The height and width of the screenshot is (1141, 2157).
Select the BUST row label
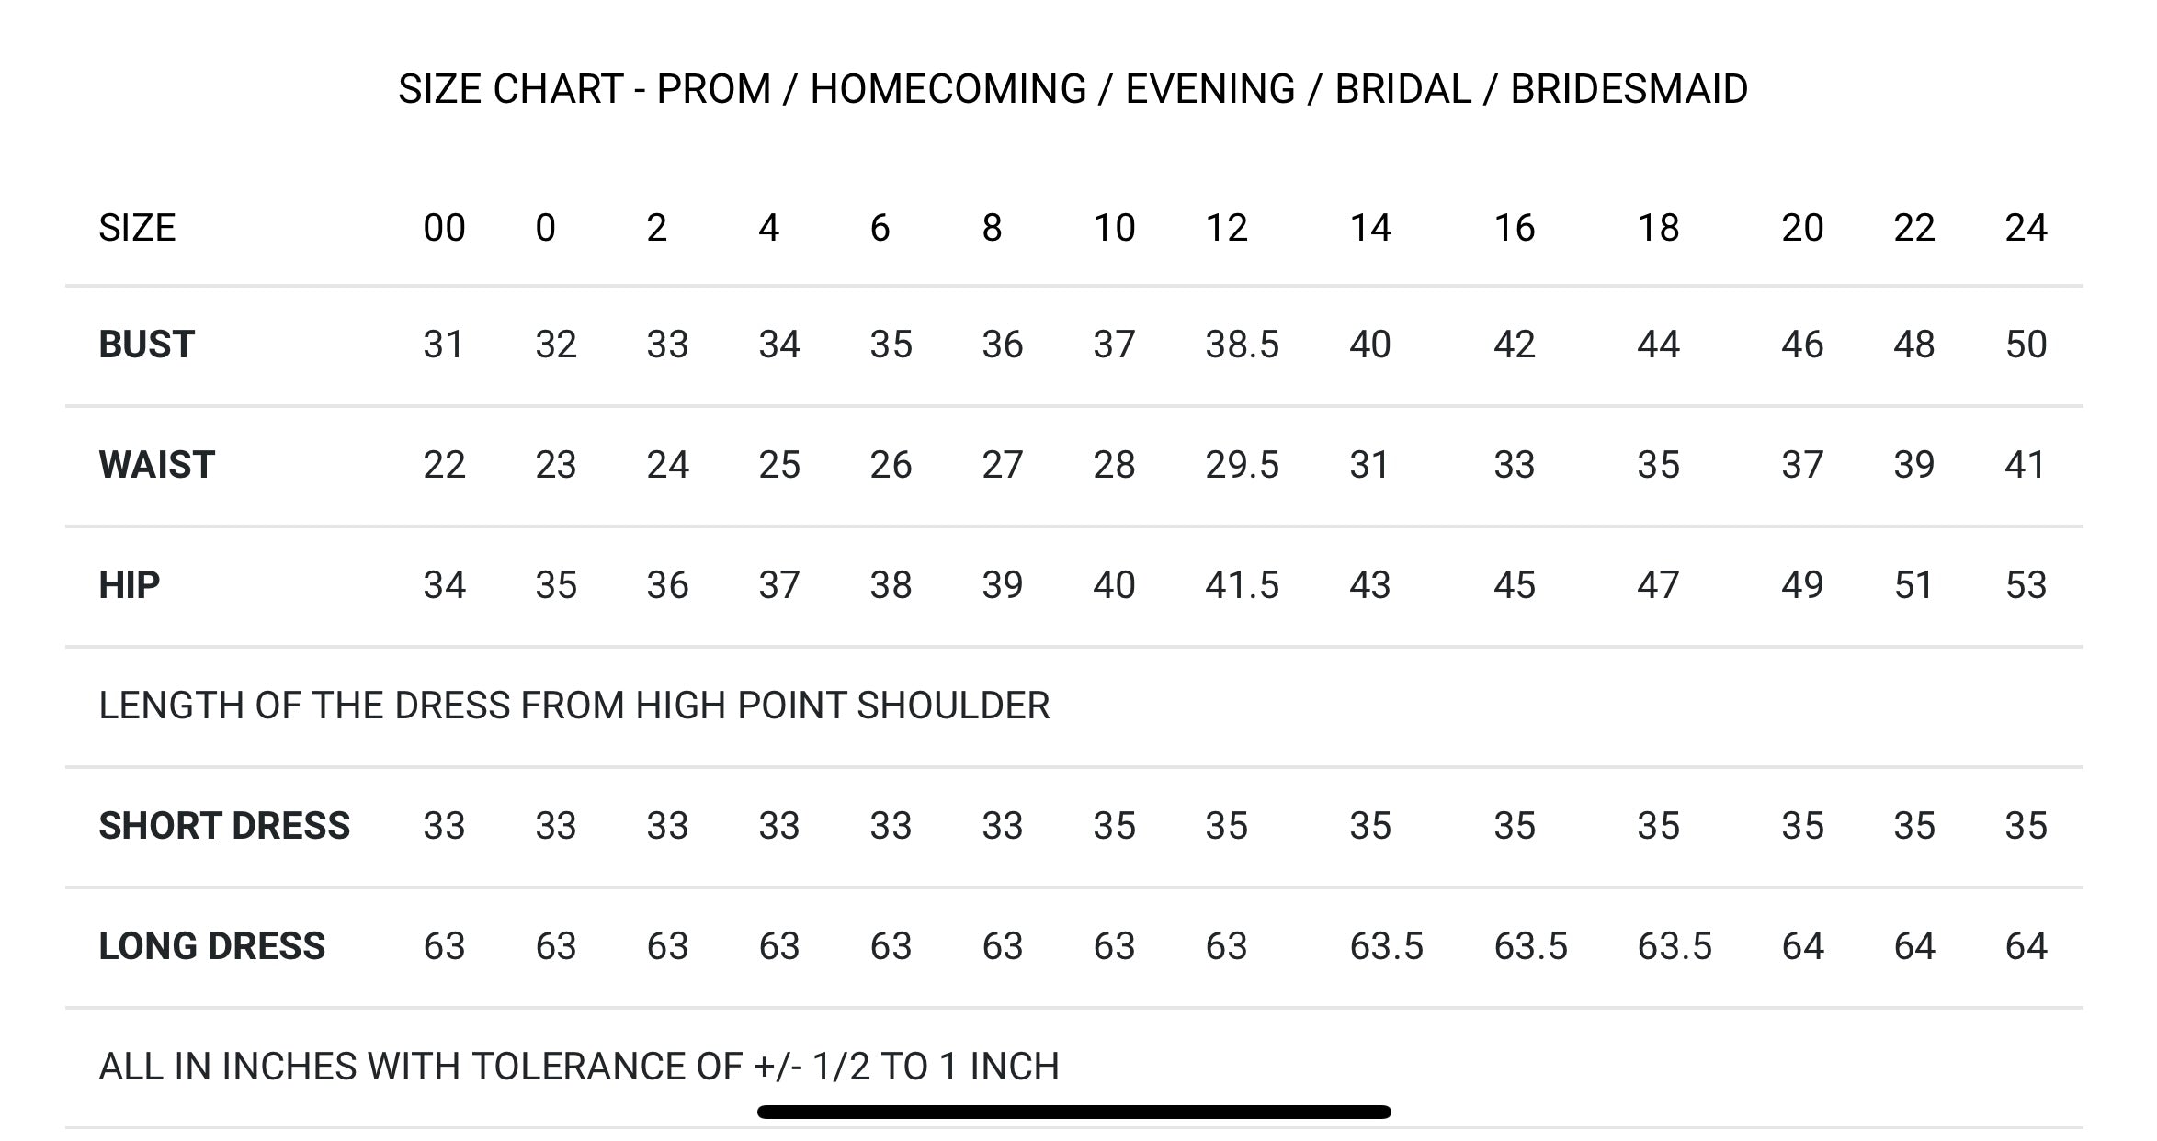(146, 345)
